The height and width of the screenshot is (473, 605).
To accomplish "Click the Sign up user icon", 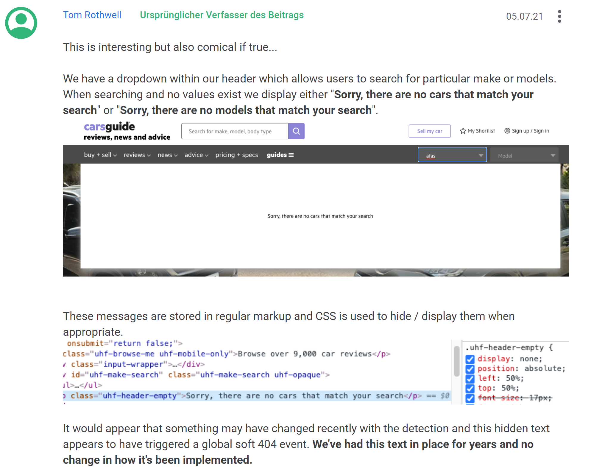I will (507, 131).
